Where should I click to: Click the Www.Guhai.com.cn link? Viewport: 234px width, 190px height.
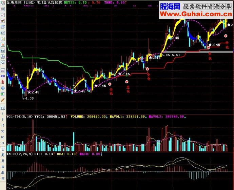(x=196, y=14)
